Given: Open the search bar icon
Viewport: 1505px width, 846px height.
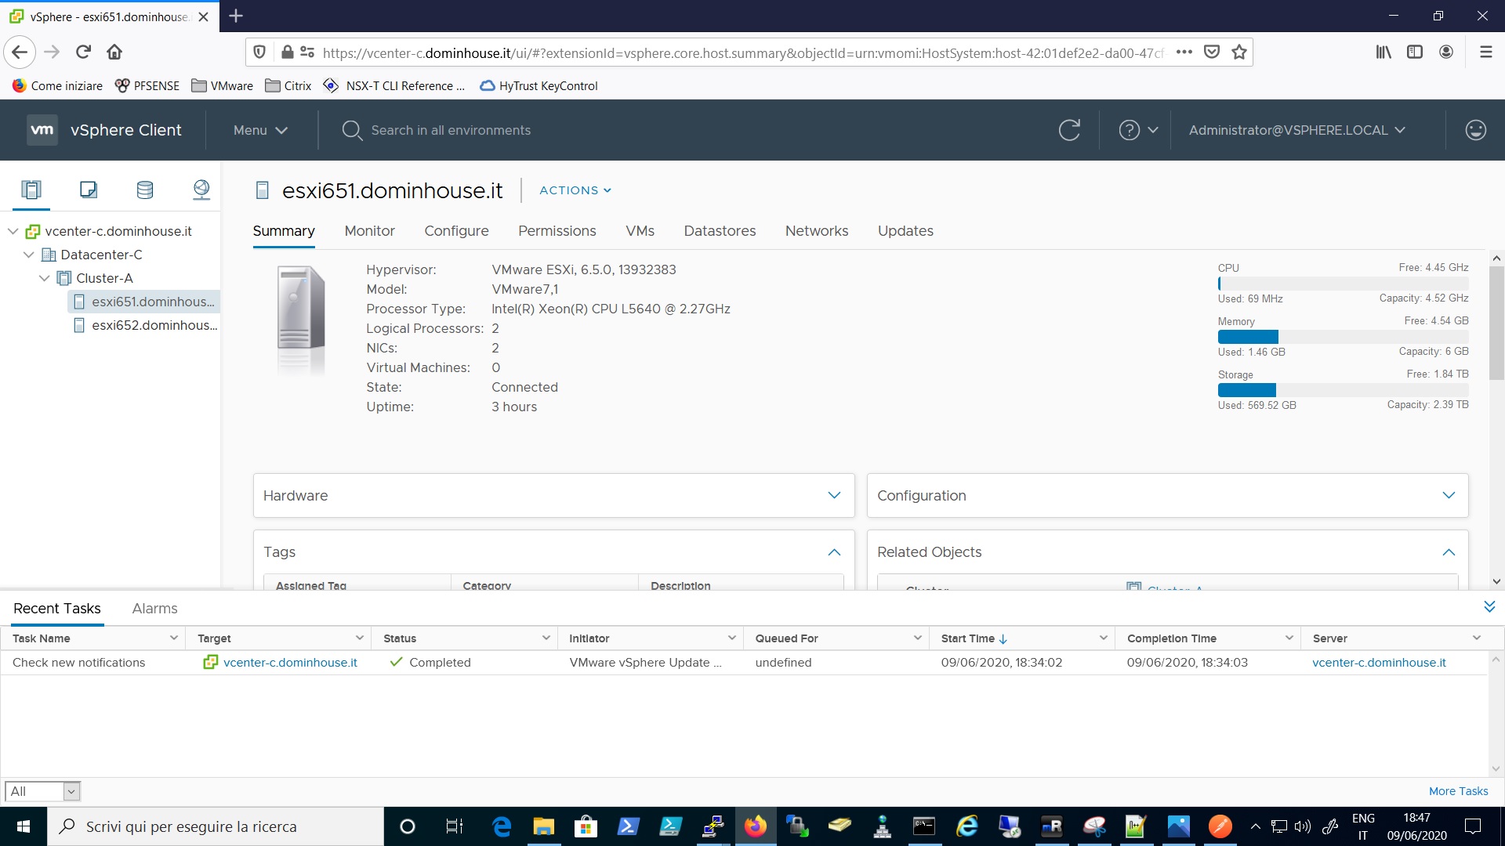Looking at the screenshot, I should (x=351, y=129).
